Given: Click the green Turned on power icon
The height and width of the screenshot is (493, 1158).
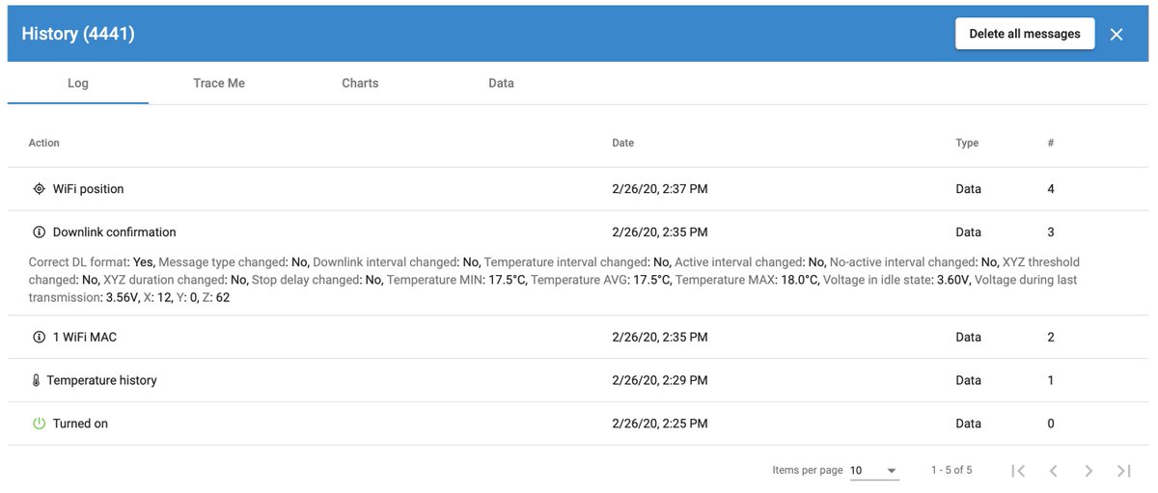Looking at the screenshot, I should click(x=39, y=424).
